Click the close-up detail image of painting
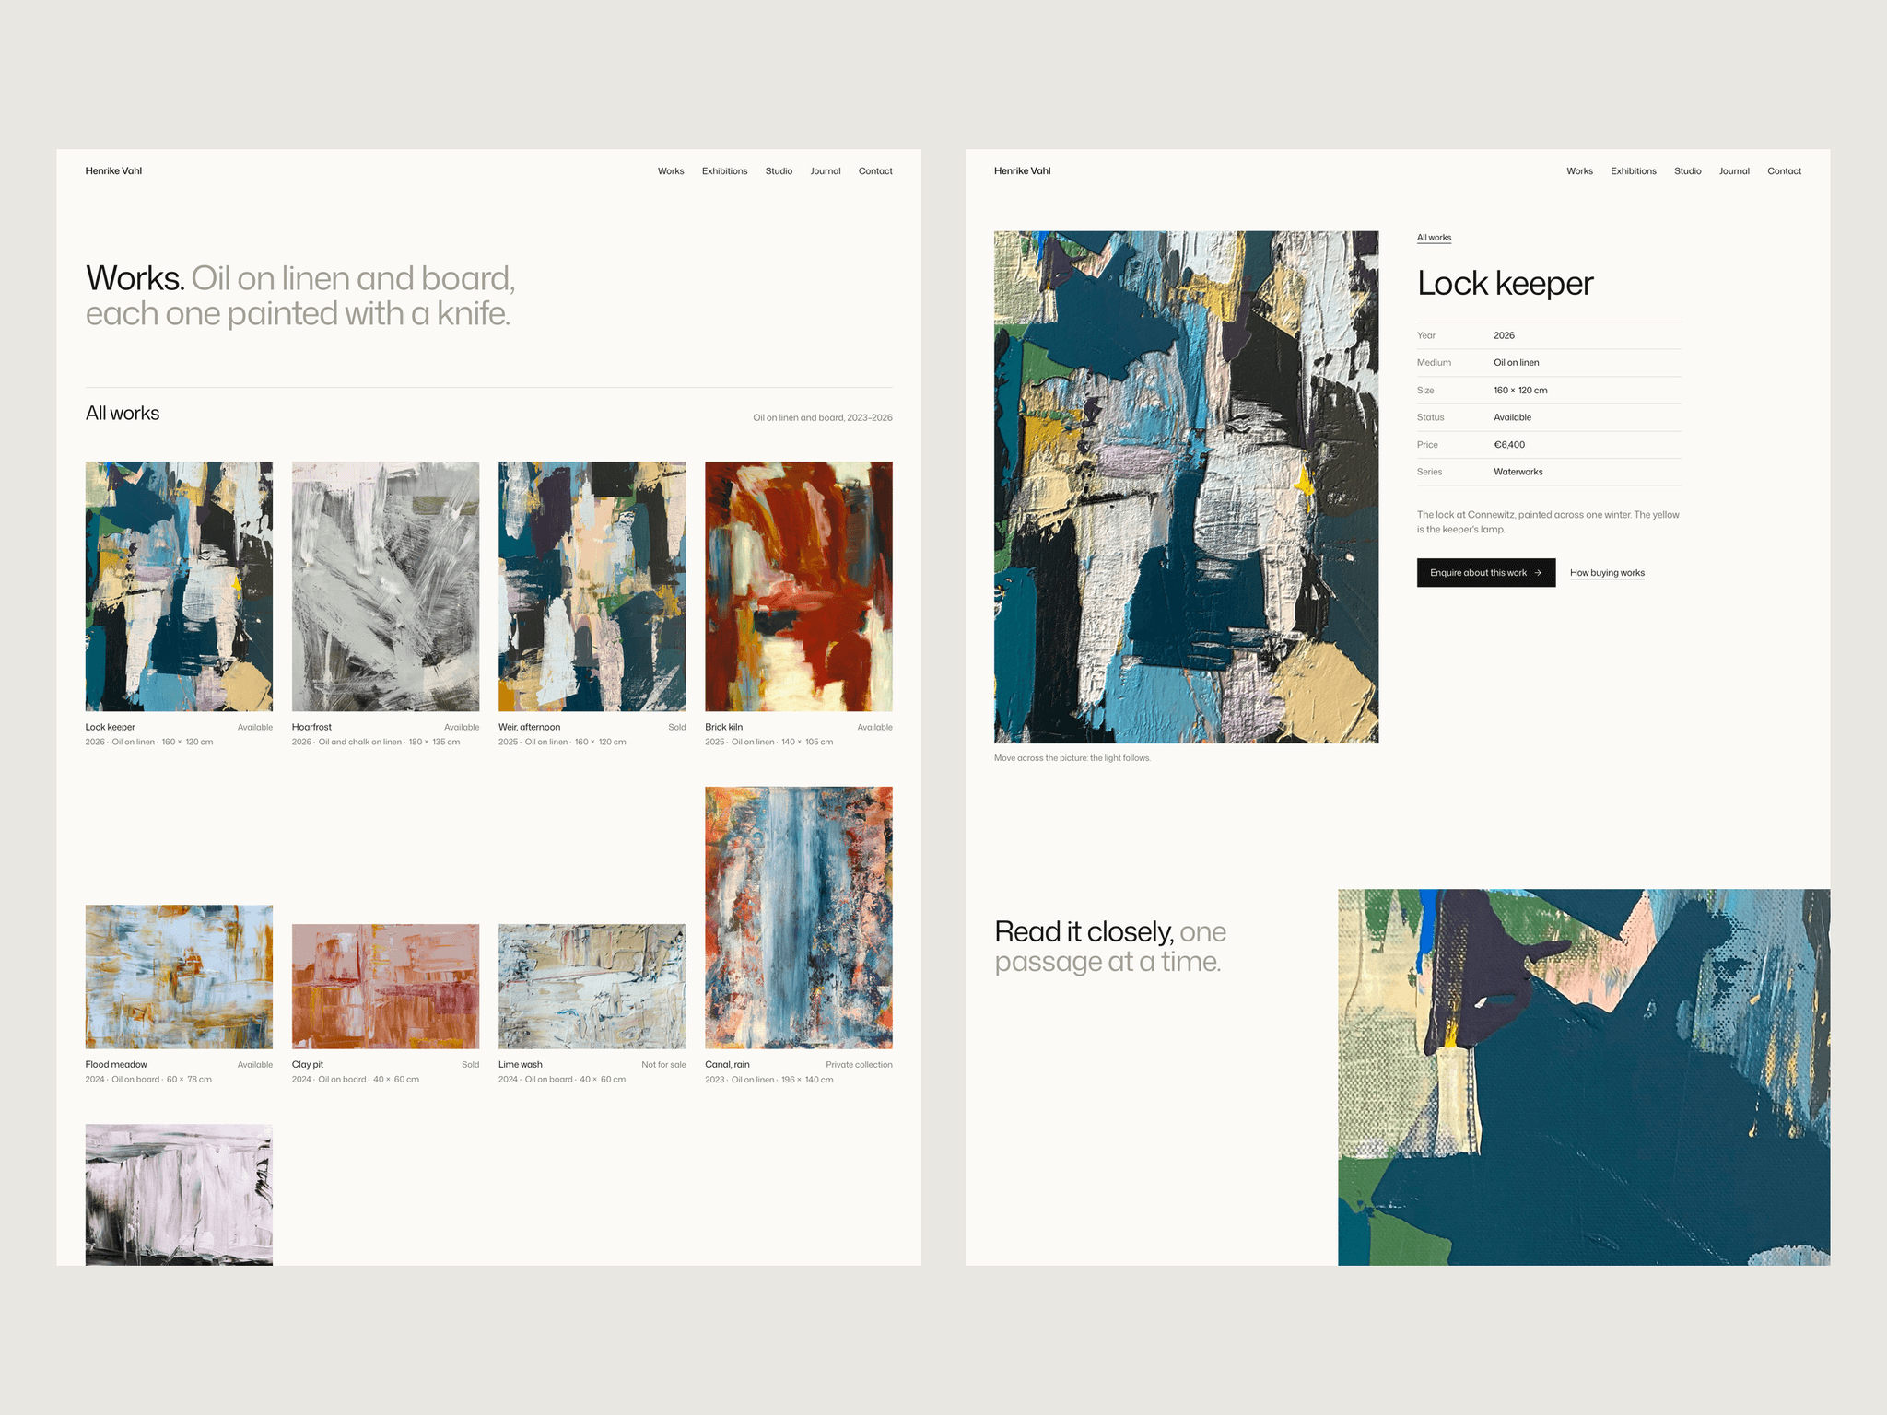 (1584, 1077)
